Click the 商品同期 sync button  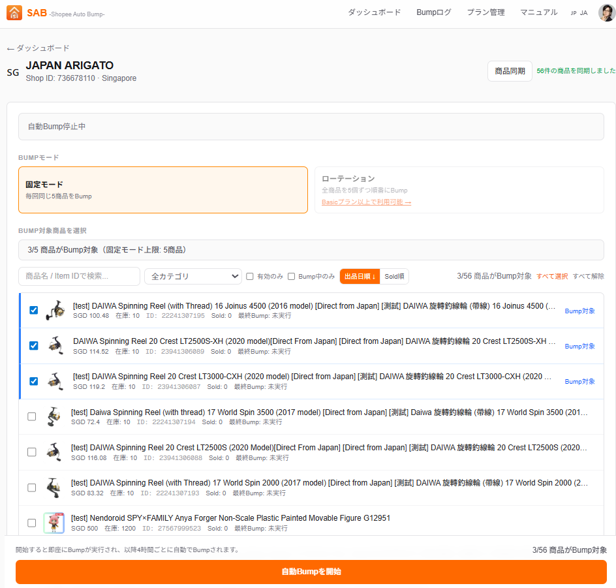pos(510,71)
